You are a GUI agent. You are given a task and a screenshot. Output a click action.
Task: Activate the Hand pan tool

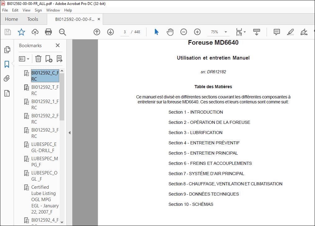point(170,32)
